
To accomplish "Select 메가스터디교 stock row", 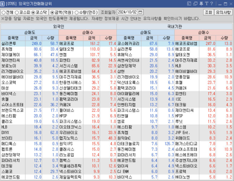I will [187, 144].
